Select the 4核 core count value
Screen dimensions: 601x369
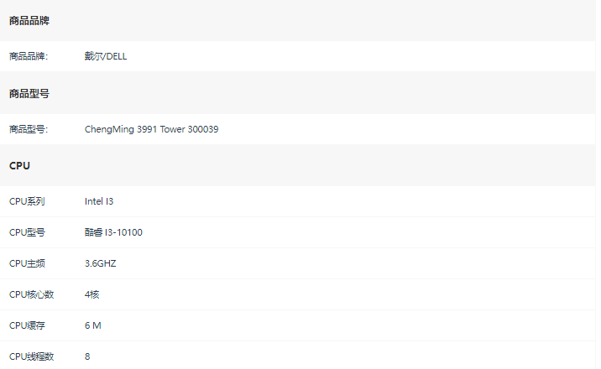tap(92, 294)
